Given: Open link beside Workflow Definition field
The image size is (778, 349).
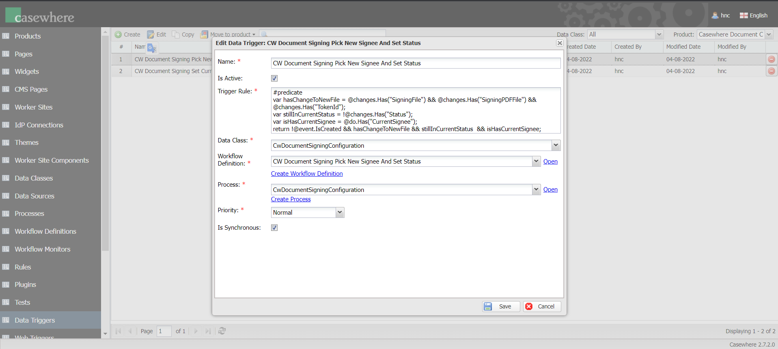Looking at the screenshot, I should (550, 162).
